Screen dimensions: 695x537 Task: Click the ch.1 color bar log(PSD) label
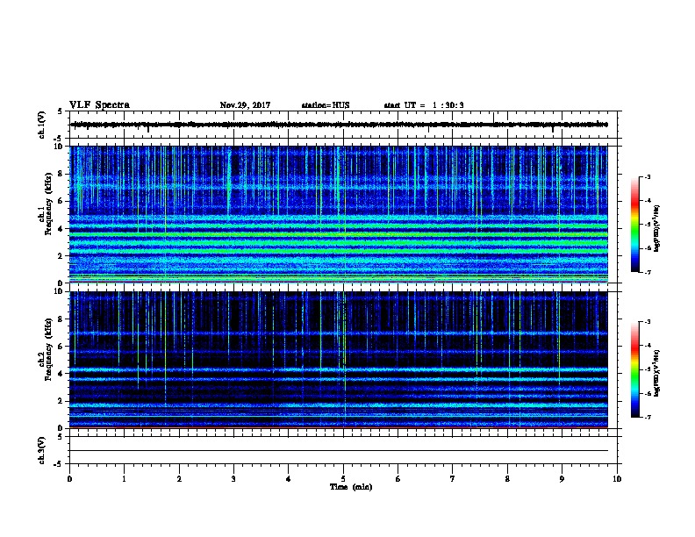657,228
